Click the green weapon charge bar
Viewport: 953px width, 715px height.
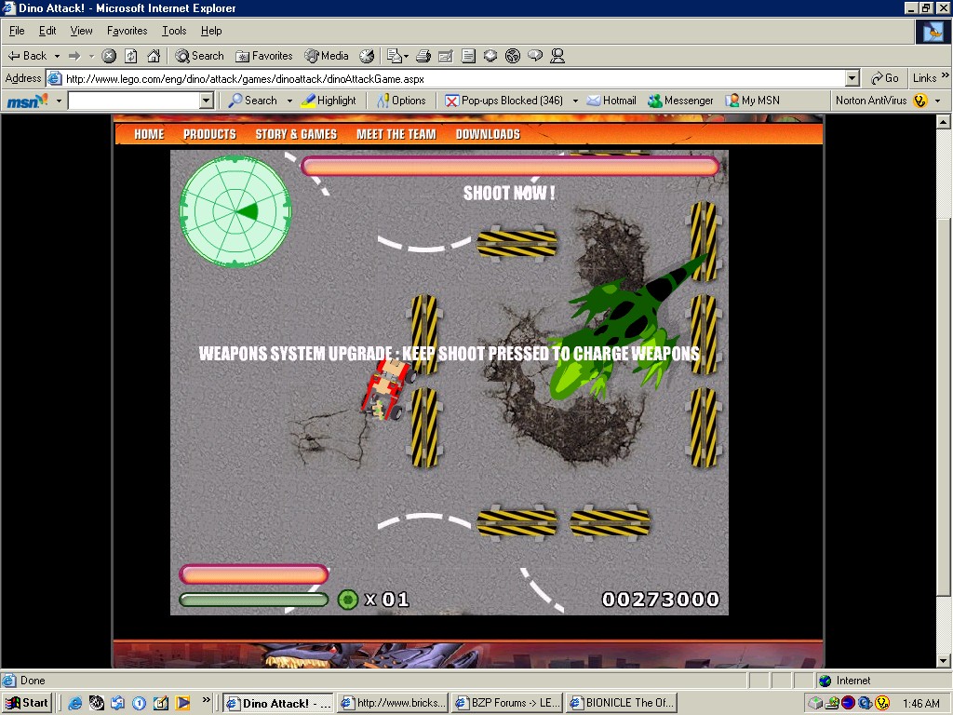coord(254,600)
